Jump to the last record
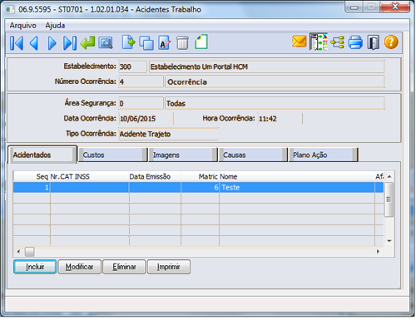416x320 pixels. click(x=70, y=43)
